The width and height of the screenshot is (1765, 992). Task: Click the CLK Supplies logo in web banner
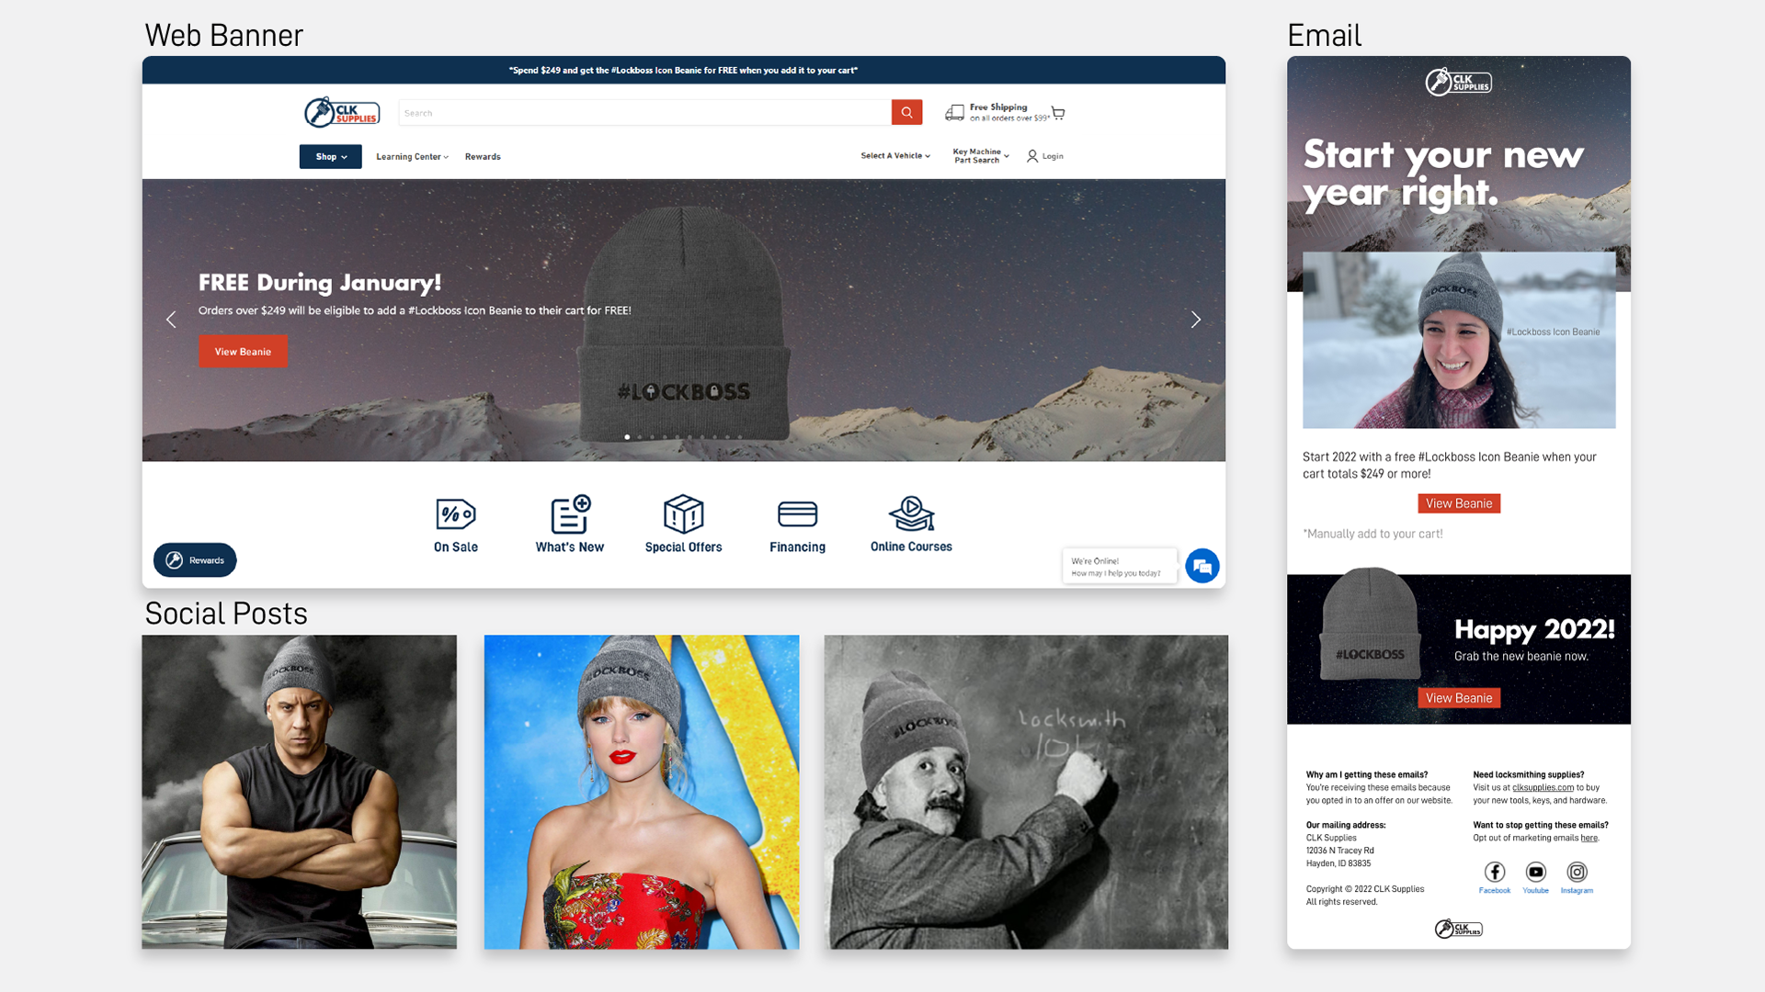[342, 112]
